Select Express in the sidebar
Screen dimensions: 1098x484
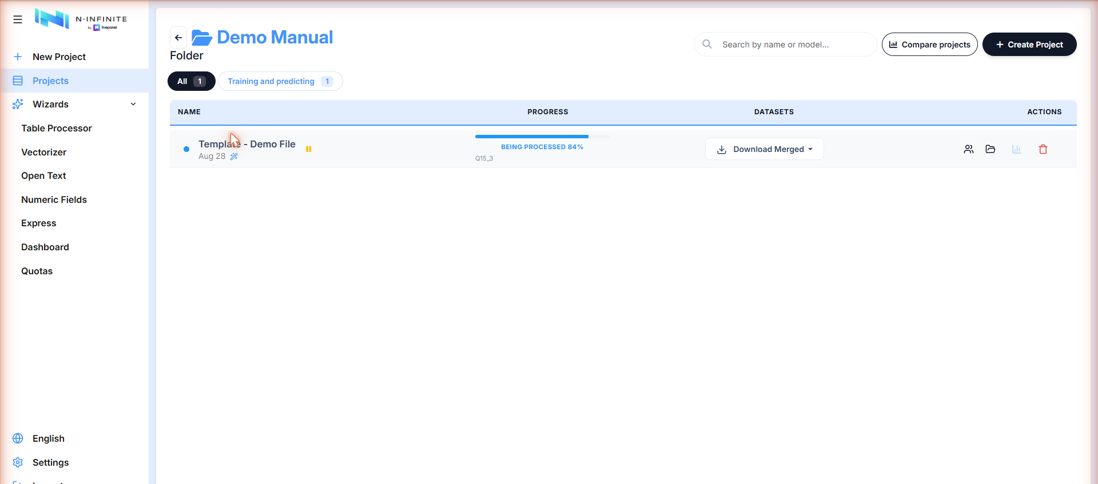tap(38, 223)
